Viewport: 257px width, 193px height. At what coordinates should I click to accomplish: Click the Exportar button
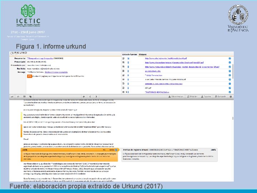206,96
